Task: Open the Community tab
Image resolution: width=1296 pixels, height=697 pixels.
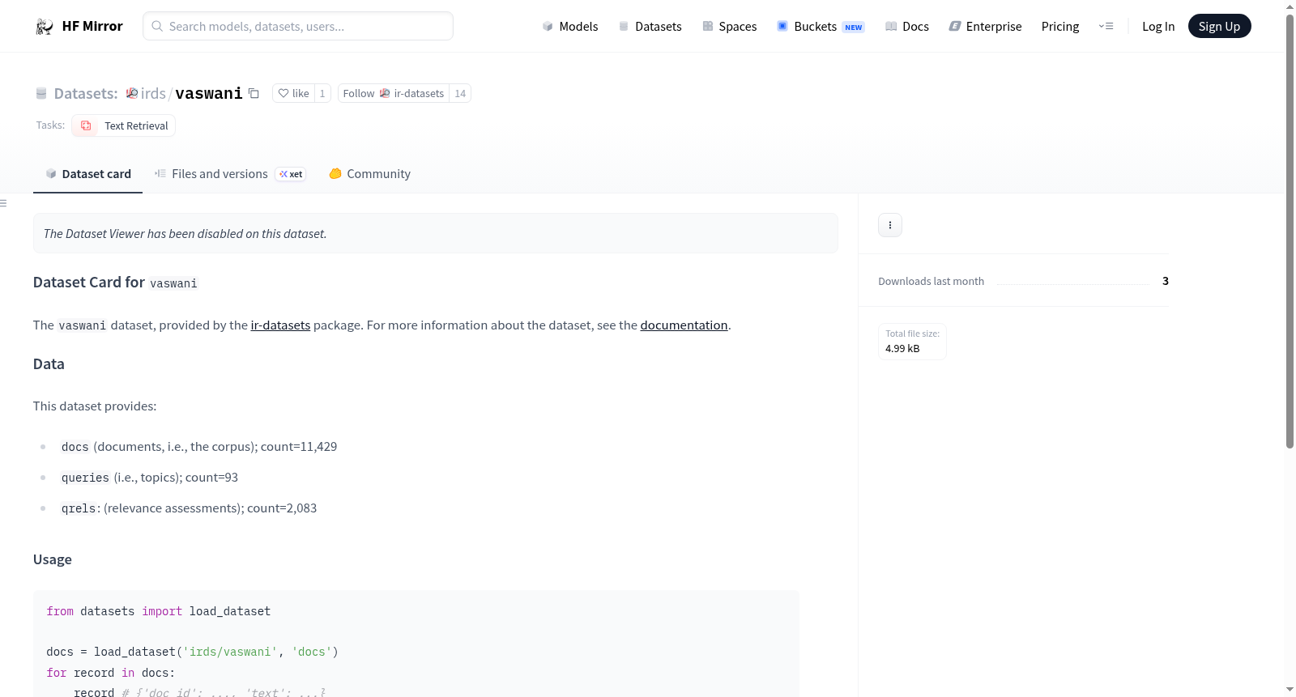Action: (369, 174)
